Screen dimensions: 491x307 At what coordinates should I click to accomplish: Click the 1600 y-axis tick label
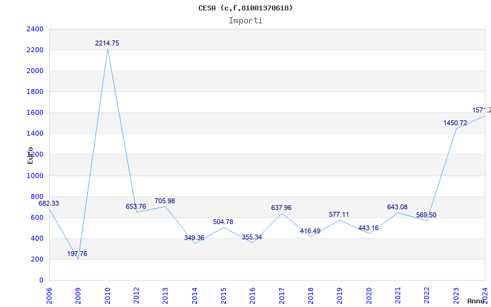[x=35, y=113]
